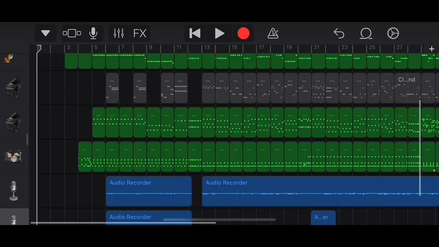The height and width of the screenshot is (247, 439).
Task: Select the A...er audio region
Action: (x=323, y=218)
